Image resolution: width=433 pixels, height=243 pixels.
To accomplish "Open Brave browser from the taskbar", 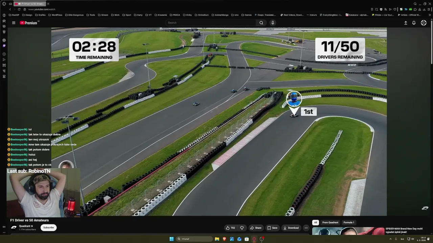I will tap(224, 239).
